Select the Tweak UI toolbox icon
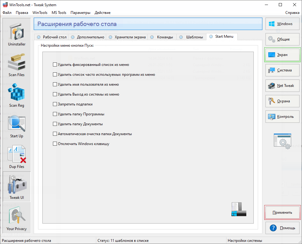The height and width of the screenshot is (244, 302). [x=17, y=187]
